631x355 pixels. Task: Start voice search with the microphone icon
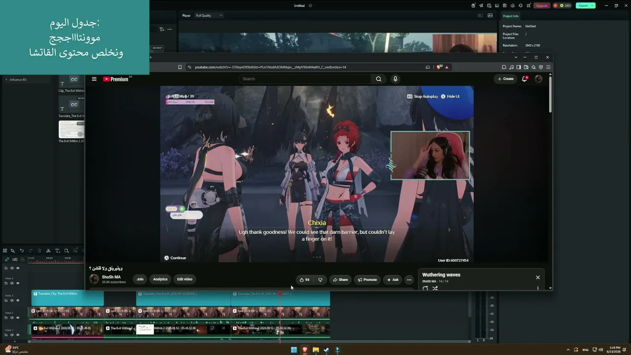[x=395, y=79]
